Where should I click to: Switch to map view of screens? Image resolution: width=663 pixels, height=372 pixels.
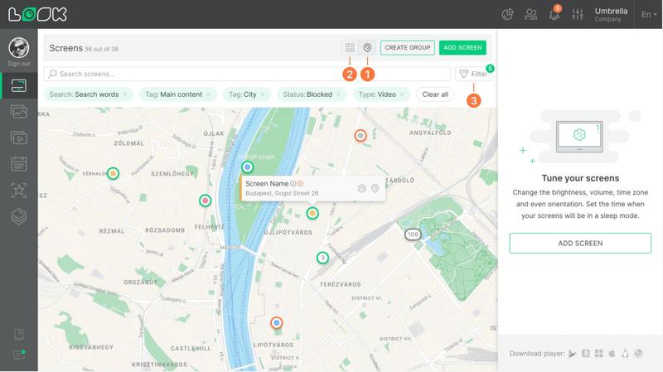(x=367, y=47)
